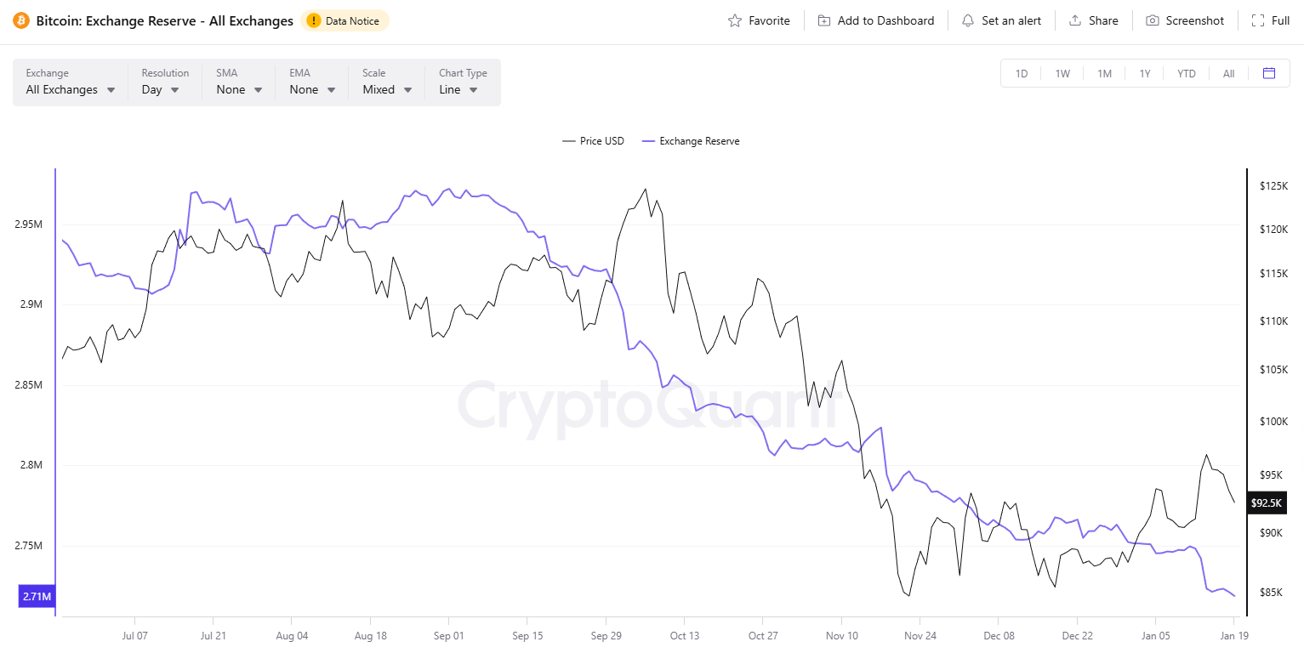The image size is (1304, 653).
Task: Expand the Chart Type Line dropdown
Action: [462, 82]
